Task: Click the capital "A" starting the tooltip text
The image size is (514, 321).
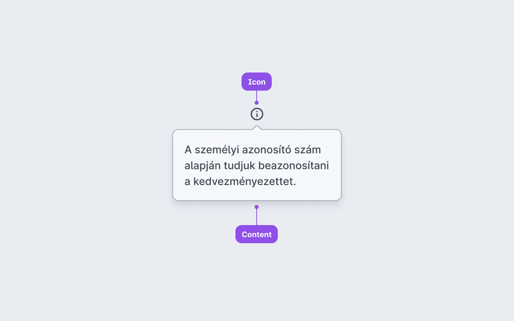Action: (188, 150)
